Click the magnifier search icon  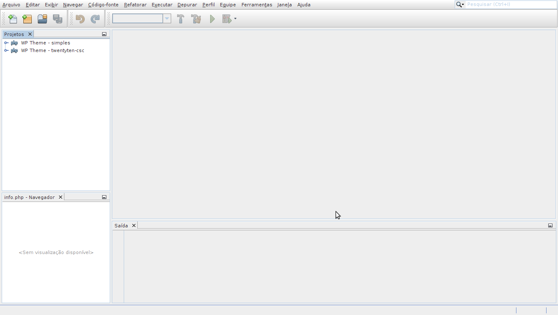tap(458, 5)
